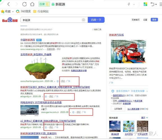Click shield icon under the 新能源汽车报价 result

(x=46, y=97)
